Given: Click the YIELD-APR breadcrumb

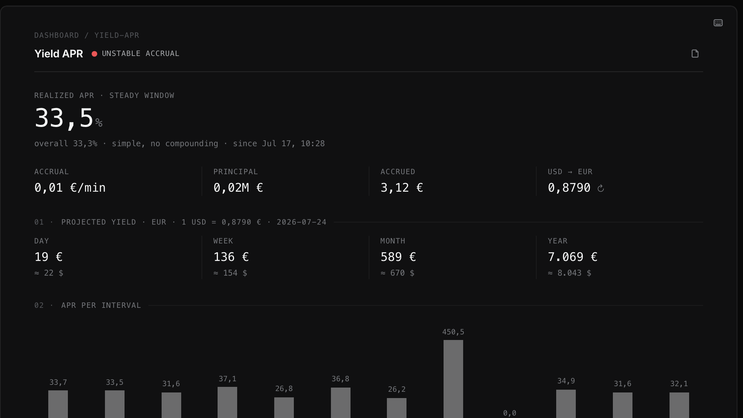Looking at the screenshot, I should pyautogui.click(x=117, y=35).
